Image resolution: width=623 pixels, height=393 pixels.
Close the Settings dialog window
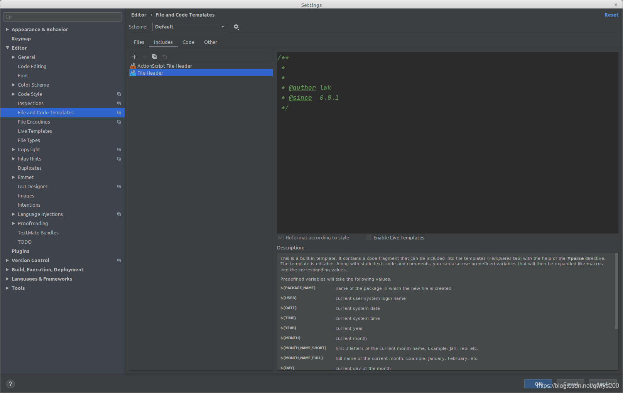click(x=616, y=5)
